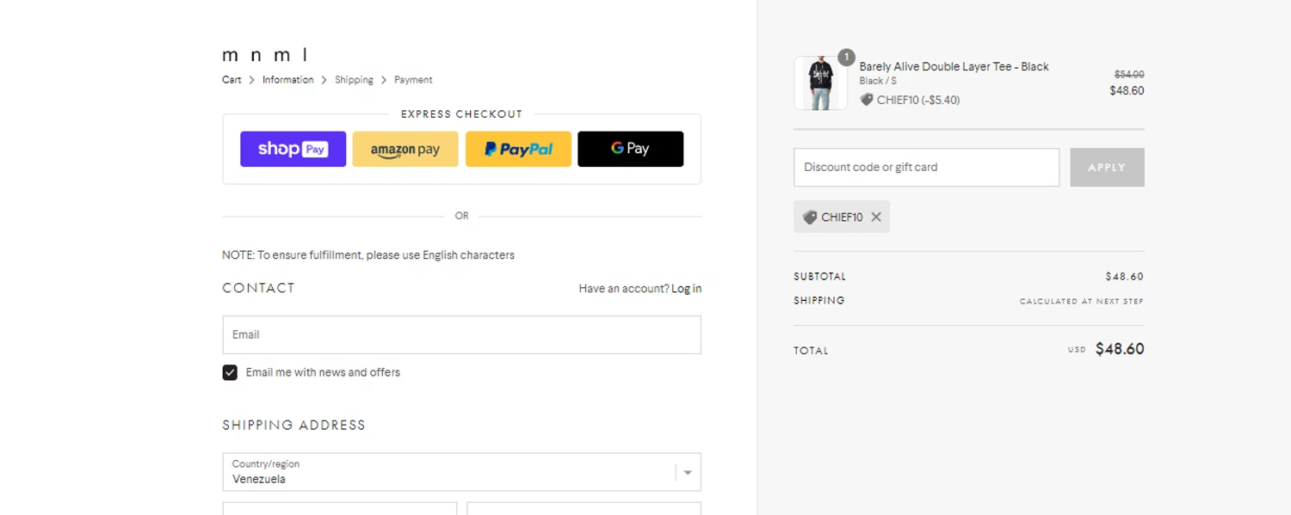The image size is (1291, 515).
Task: Select the Payment breadcrumb step
Action: click(413, 80)
